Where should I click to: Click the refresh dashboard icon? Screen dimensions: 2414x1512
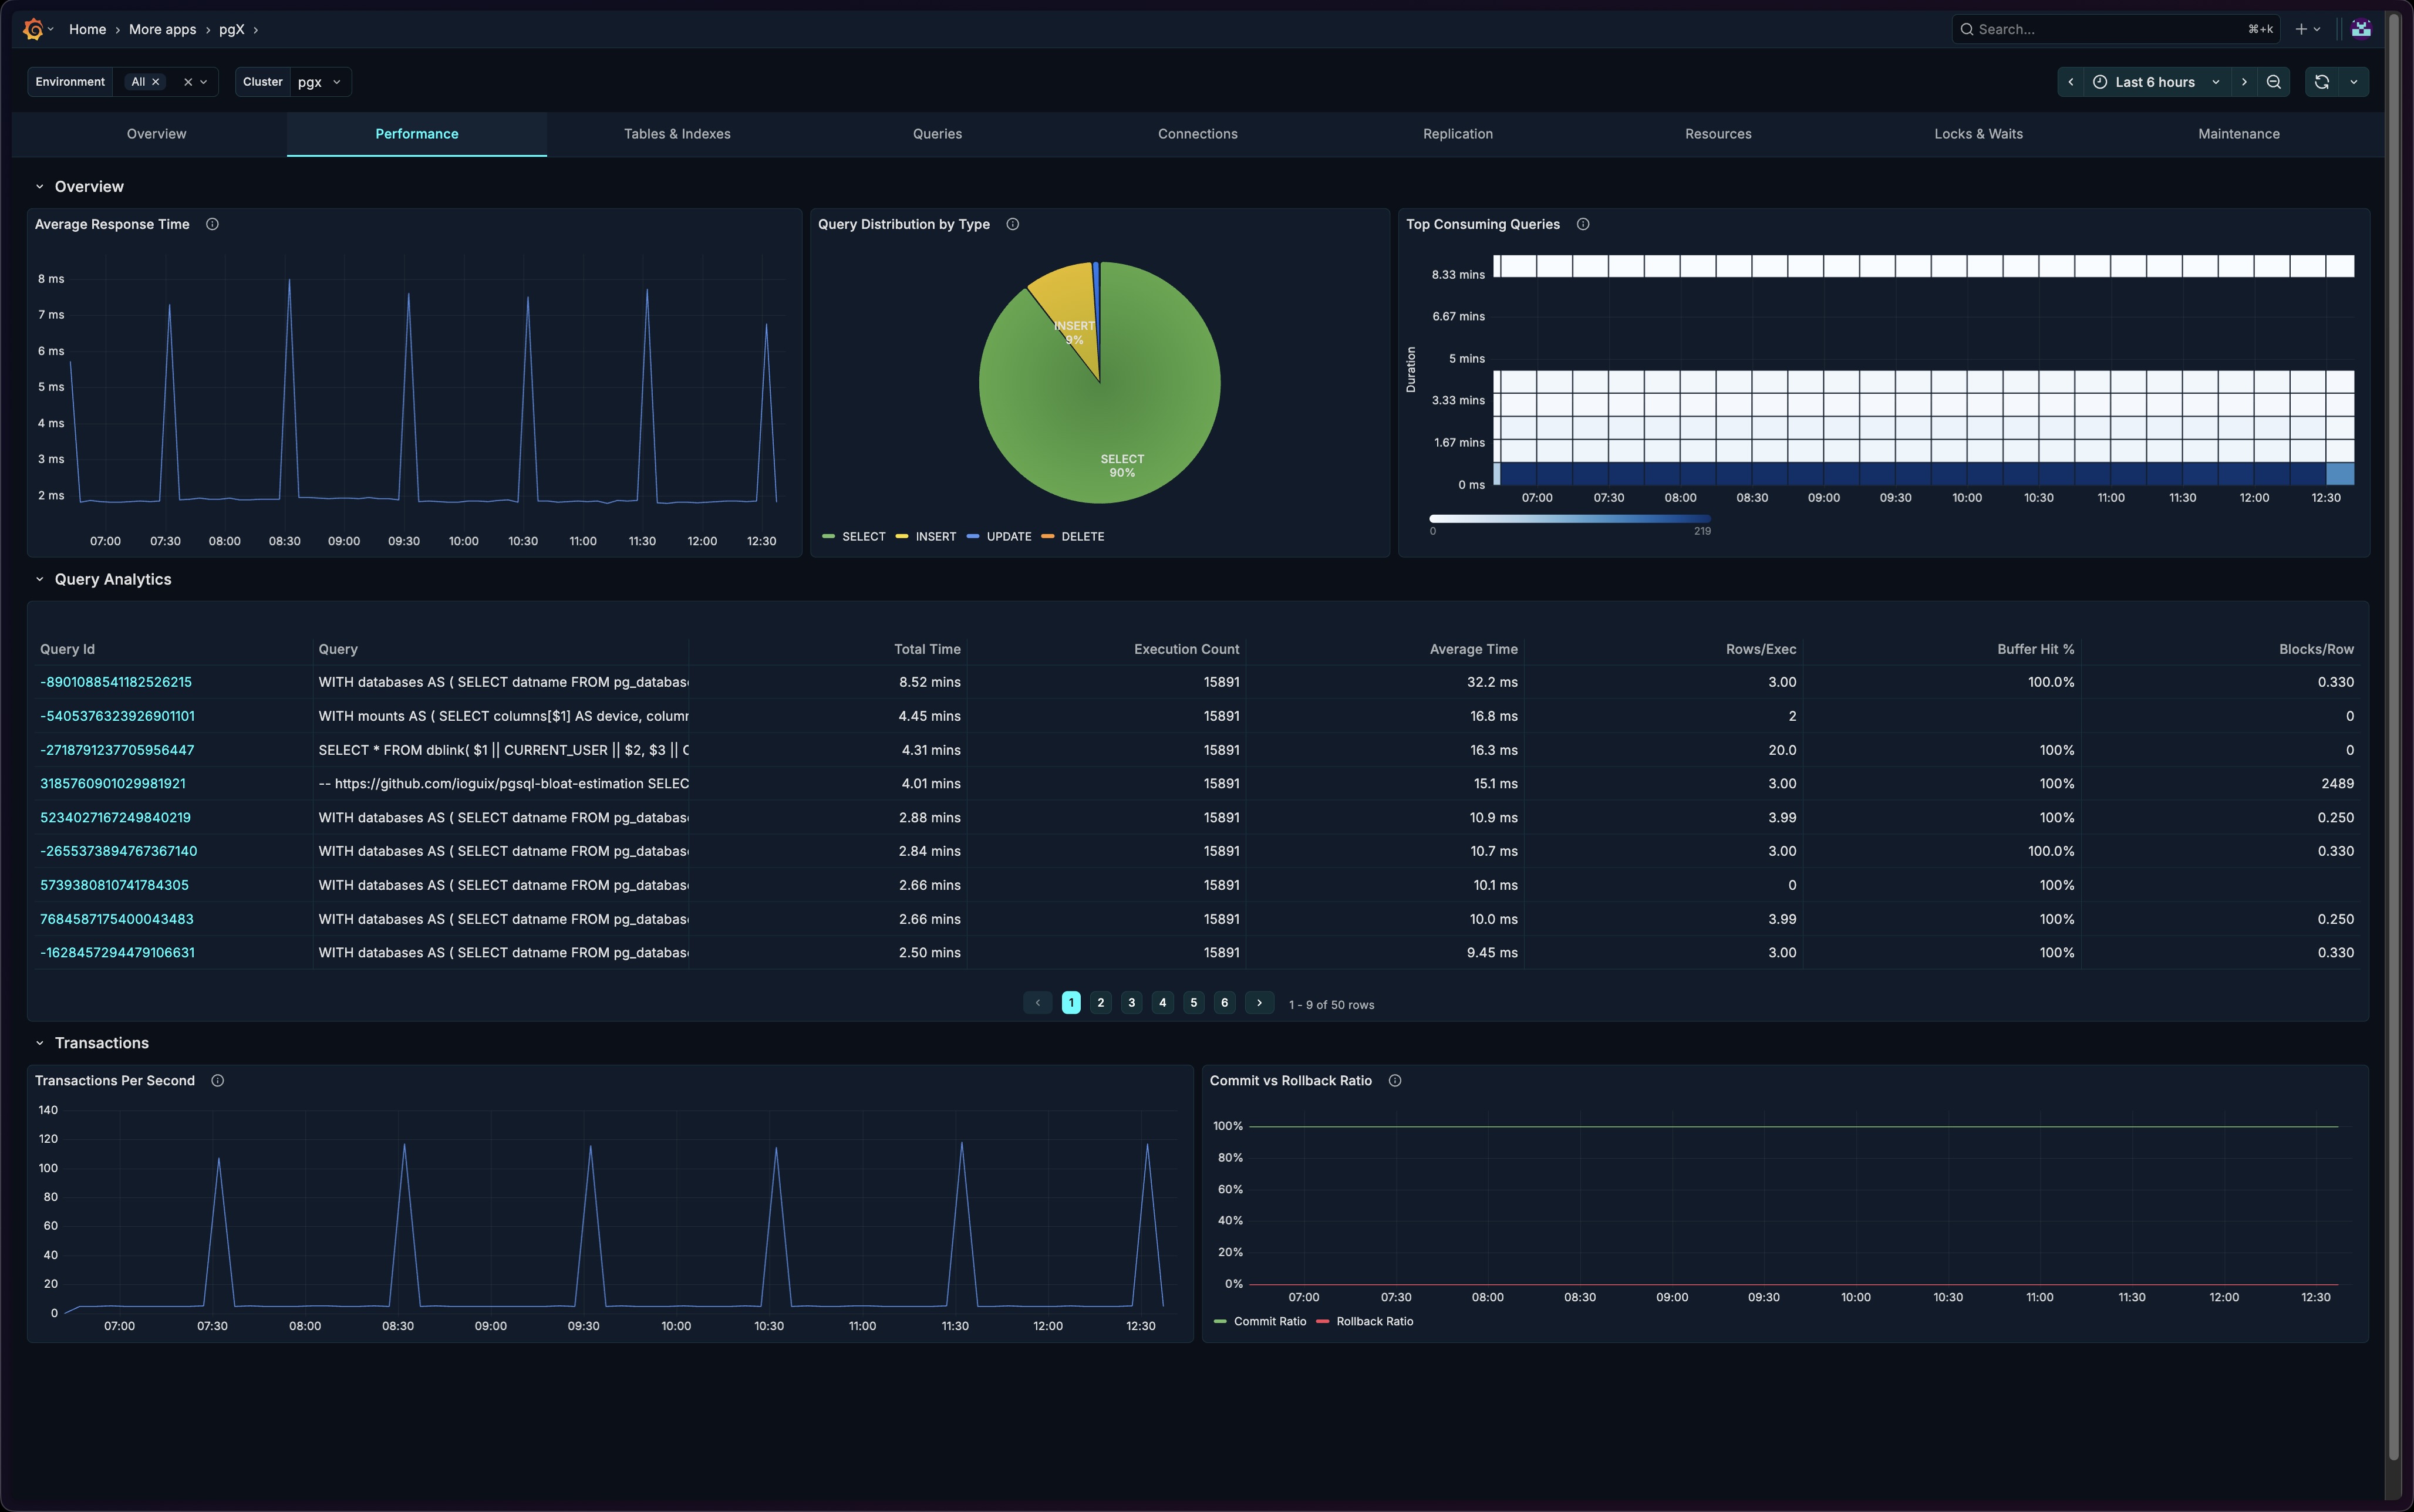[2322, 82]
